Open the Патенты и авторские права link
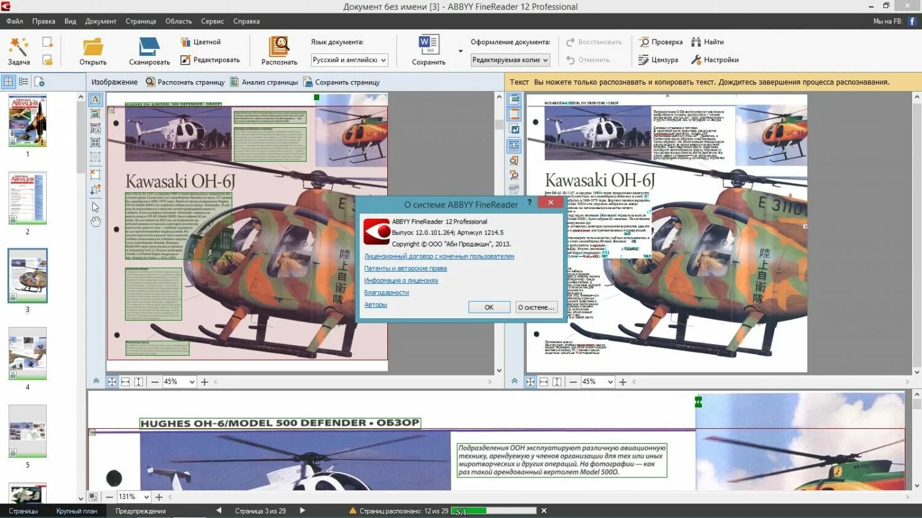Viewport: 922px width, 518px height. (406, 269)
